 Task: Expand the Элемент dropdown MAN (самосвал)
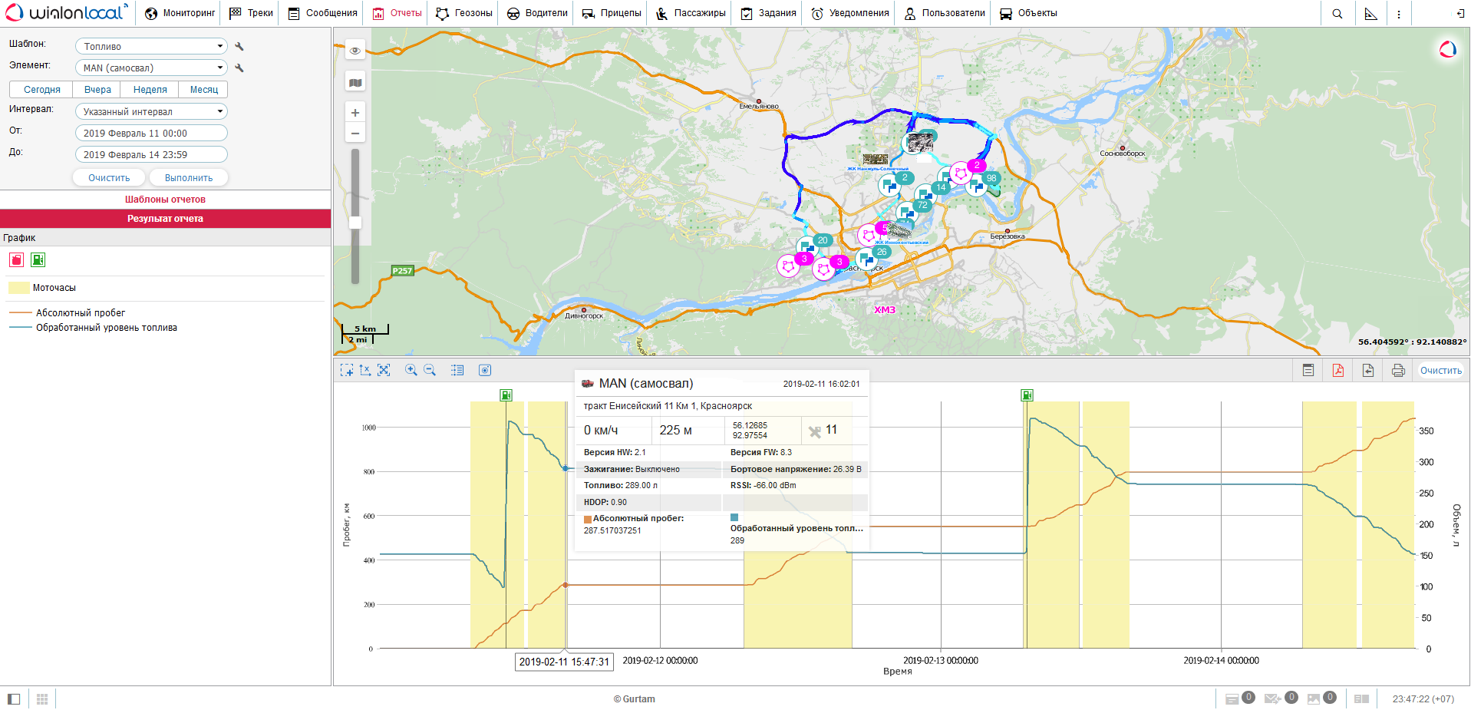151,68
